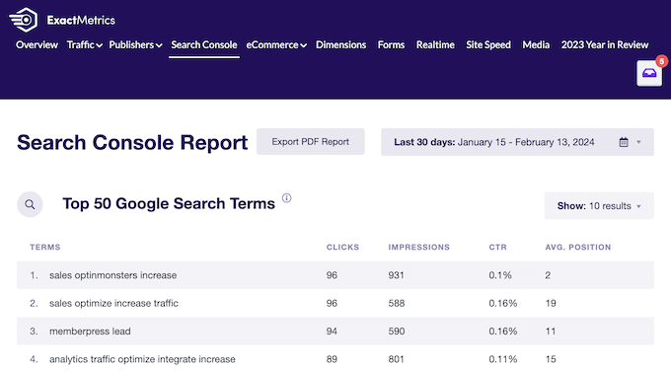
Task: Expand the Traffic menu
Action: pos(84,45)
